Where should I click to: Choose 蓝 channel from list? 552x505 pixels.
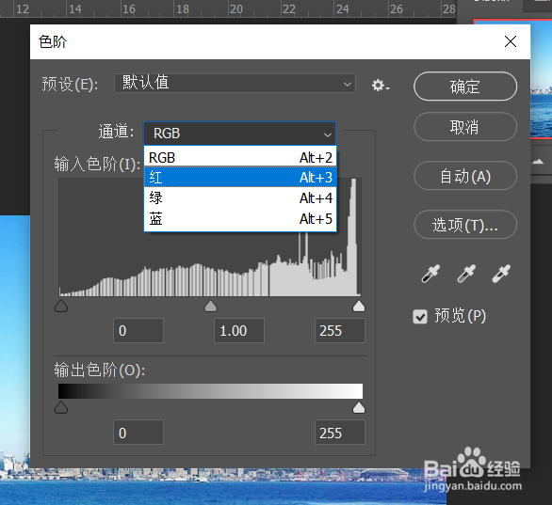pos(240,219)
